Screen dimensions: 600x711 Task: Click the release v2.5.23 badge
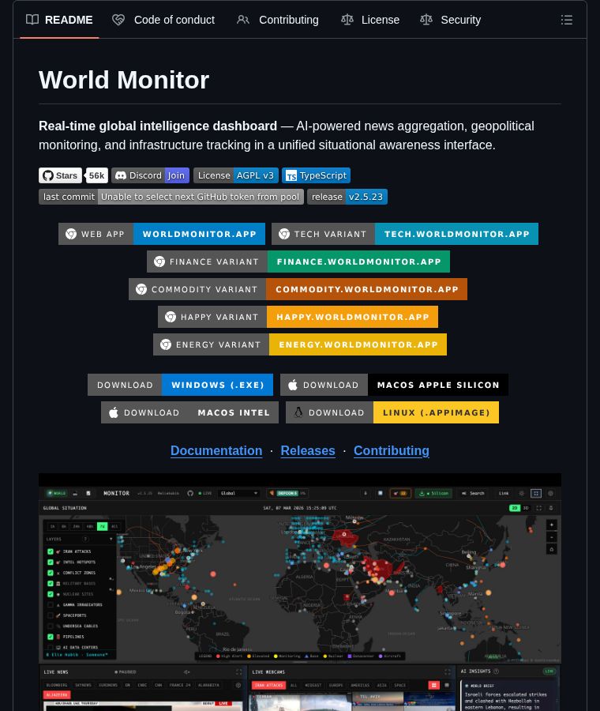pyautogui.click(x=347, y=197)
